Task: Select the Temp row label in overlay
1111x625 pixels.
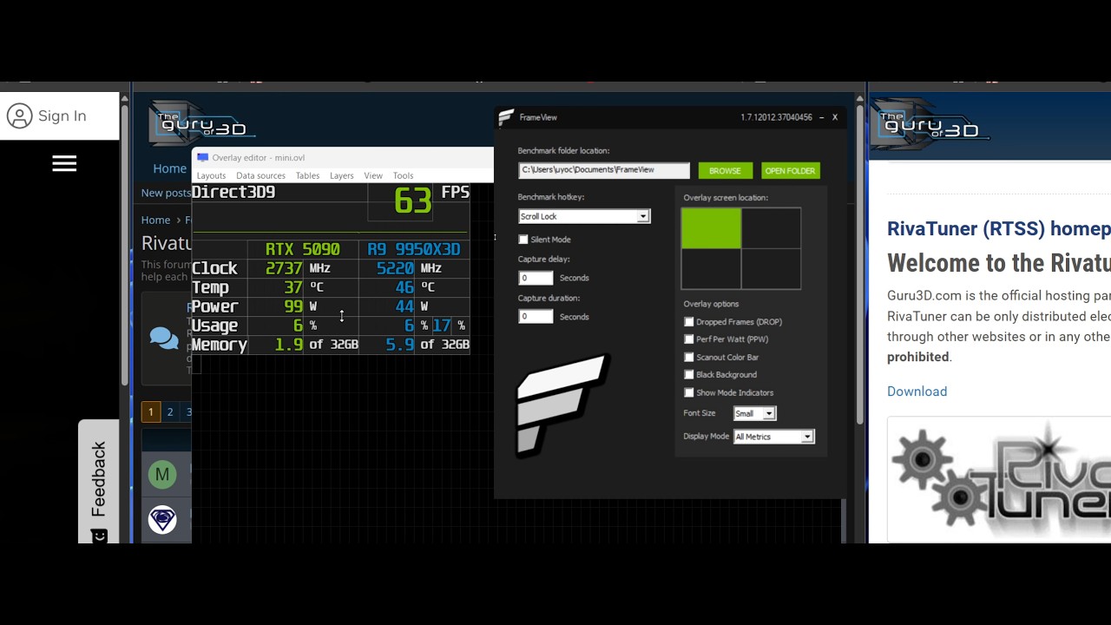Action: click(210, 287)
